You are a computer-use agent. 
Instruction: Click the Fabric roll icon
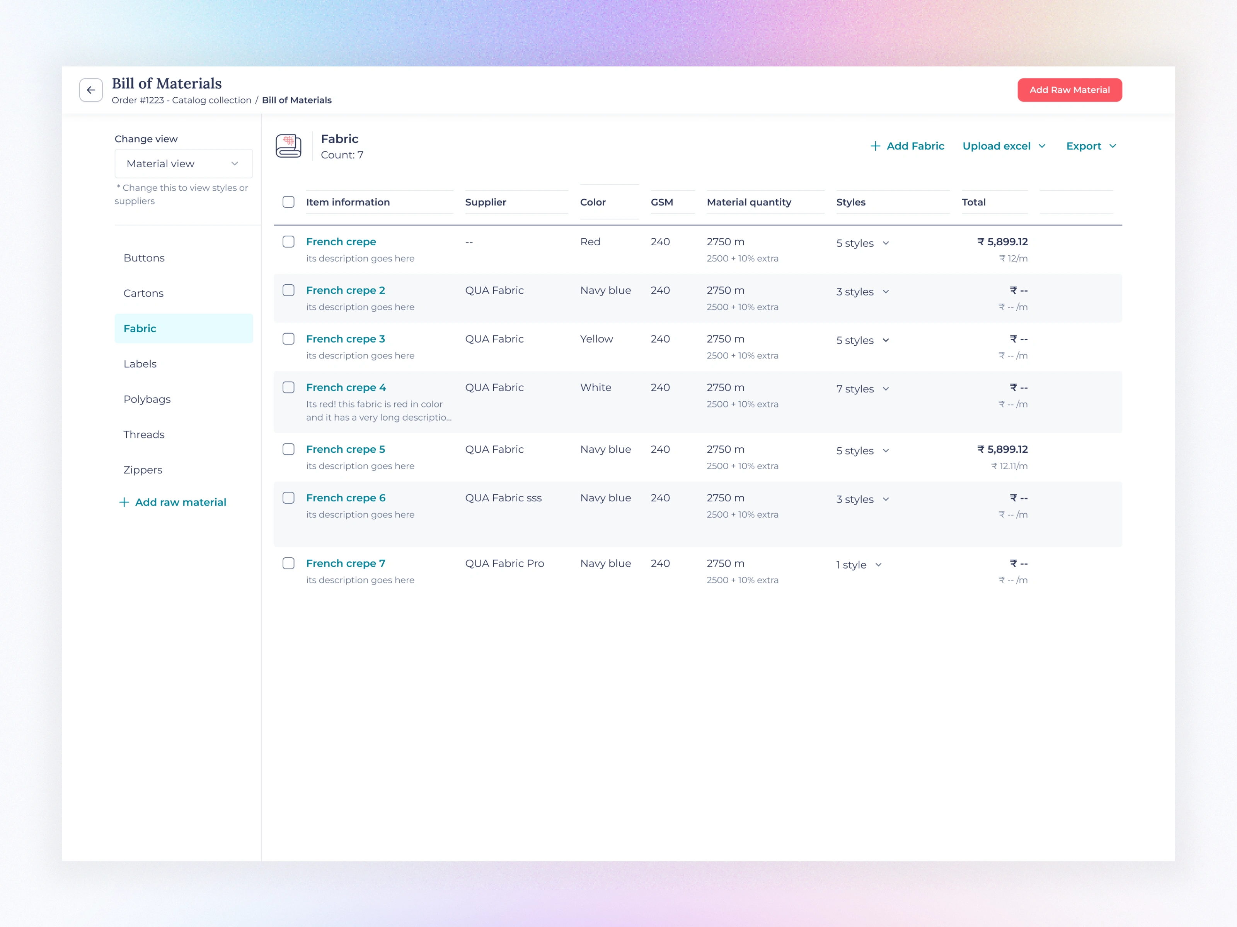pos(288,146)
